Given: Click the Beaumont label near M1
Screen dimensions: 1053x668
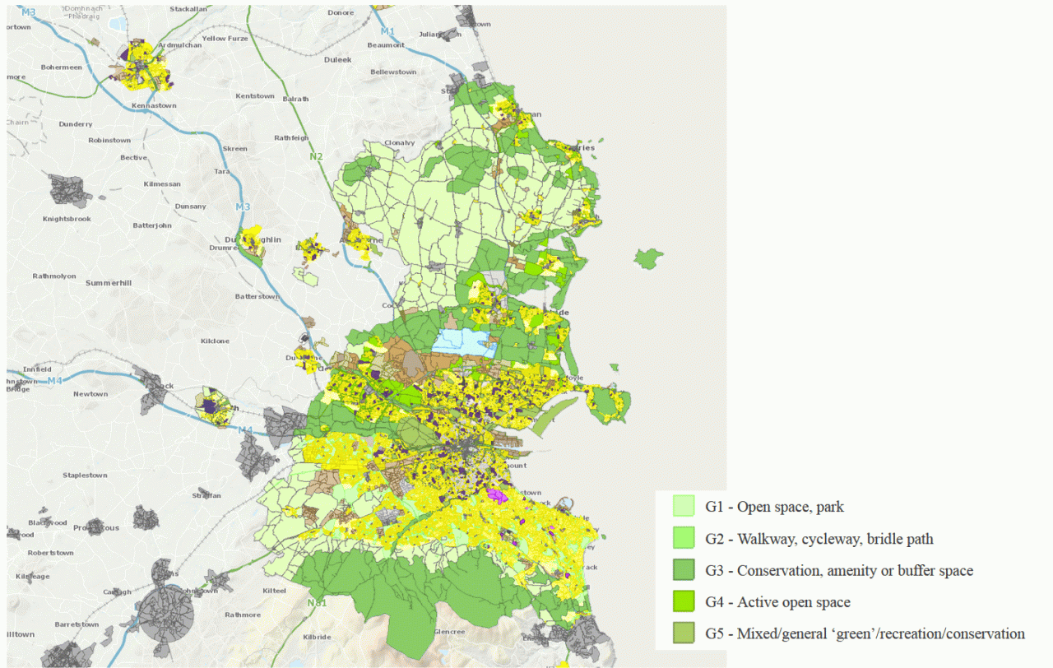Looking at the screenshot, I should pyautogui.click(x=386, y=45).
